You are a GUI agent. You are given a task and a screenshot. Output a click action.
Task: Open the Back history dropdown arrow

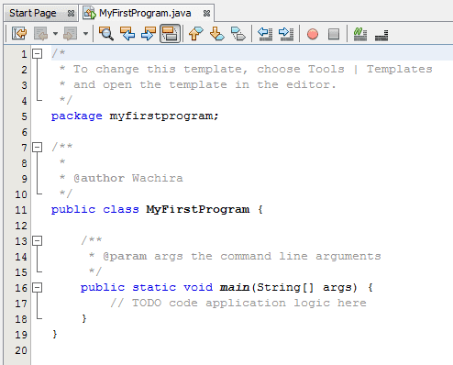(55, 33)
